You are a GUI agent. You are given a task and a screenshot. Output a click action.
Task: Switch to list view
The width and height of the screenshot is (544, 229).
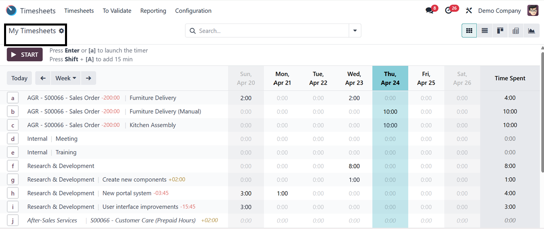485,31
